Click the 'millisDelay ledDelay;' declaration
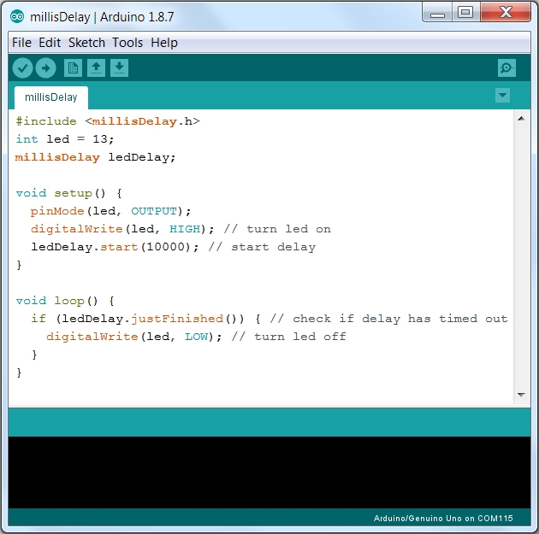 (95, 157)
